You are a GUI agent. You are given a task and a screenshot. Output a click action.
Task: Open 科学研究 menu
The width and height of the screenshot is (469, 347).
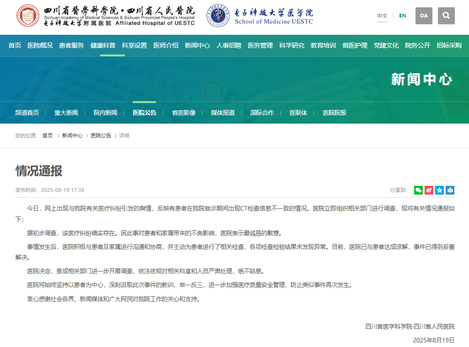point(291,45)
